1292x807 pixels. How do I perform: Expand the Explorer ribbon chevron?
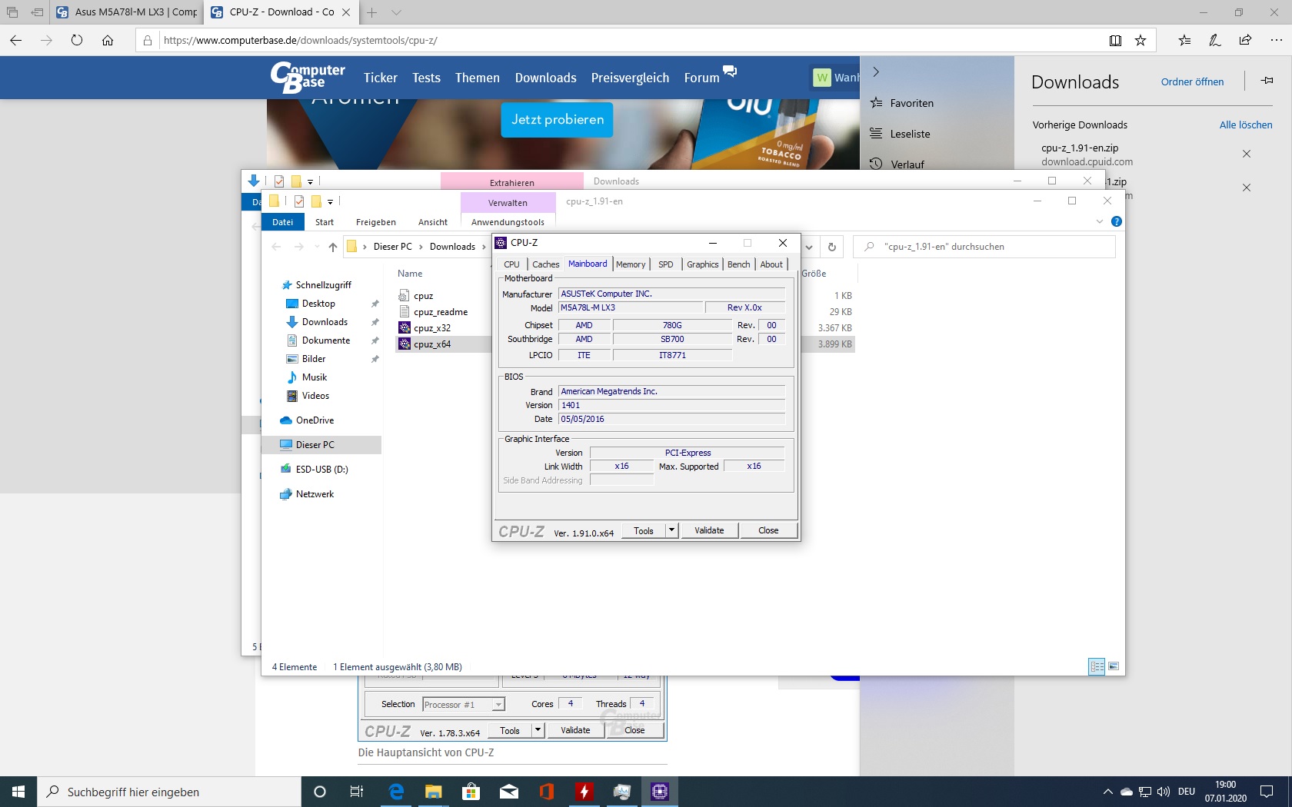1099,221
